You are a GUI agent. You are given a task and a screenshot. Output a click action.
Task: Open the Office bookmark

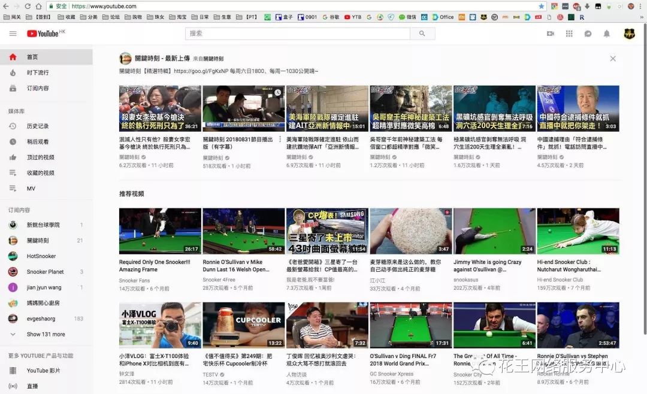443,17
